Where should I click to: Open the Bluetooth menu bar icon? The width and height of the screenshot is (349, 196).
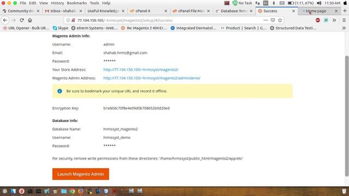[x=274, y=3]
